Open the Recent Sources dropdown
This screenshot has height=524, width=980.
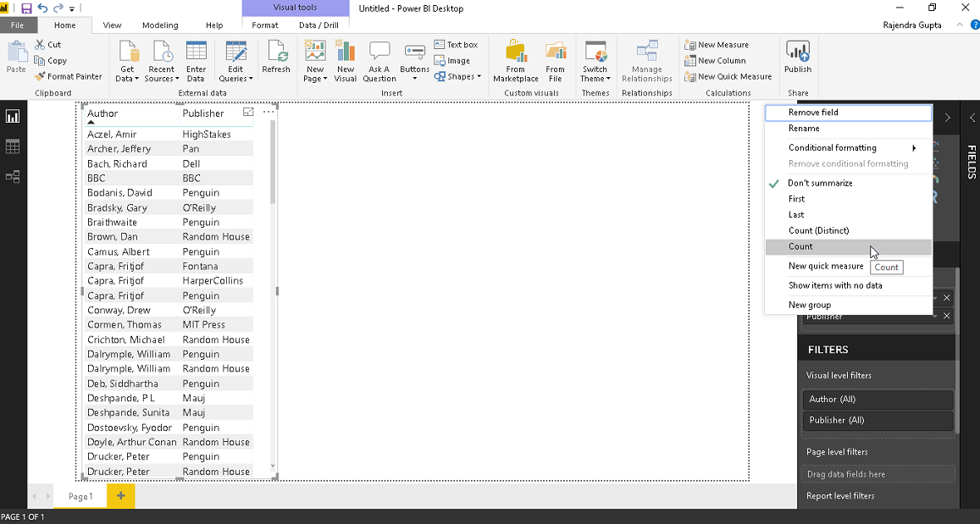[162, 61]
